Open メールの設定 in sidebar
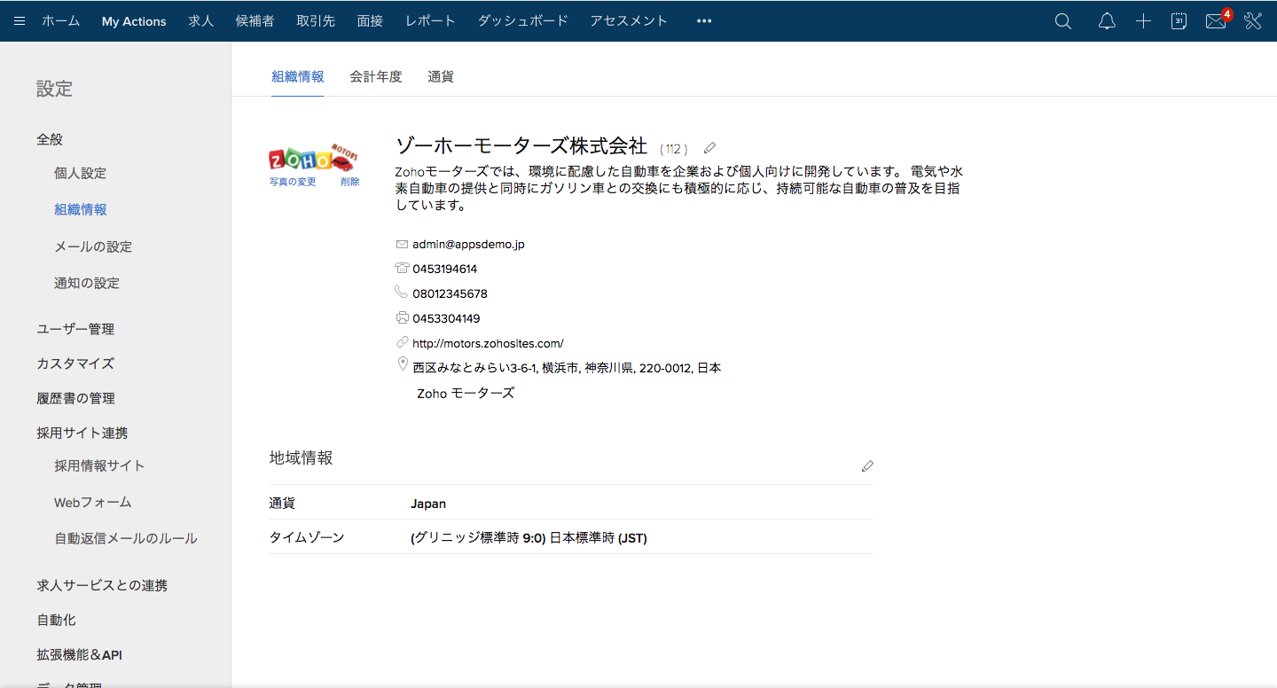This screenshot has height=688, width=1277. (x=93, y=246)
